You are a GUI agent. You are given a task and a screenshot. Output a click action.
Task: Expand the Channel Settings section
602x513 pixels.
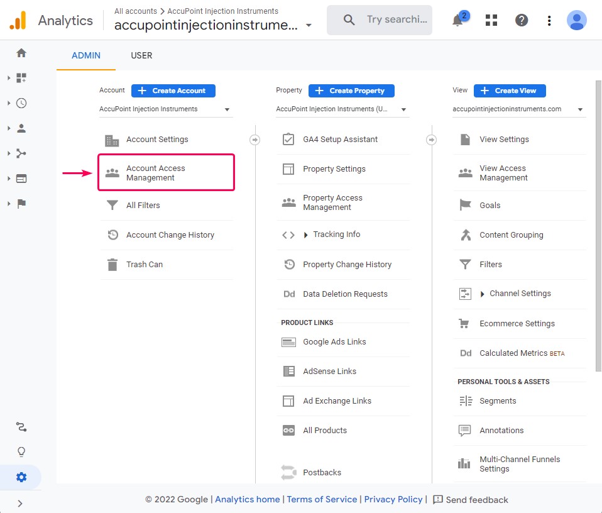click(482, 294)
